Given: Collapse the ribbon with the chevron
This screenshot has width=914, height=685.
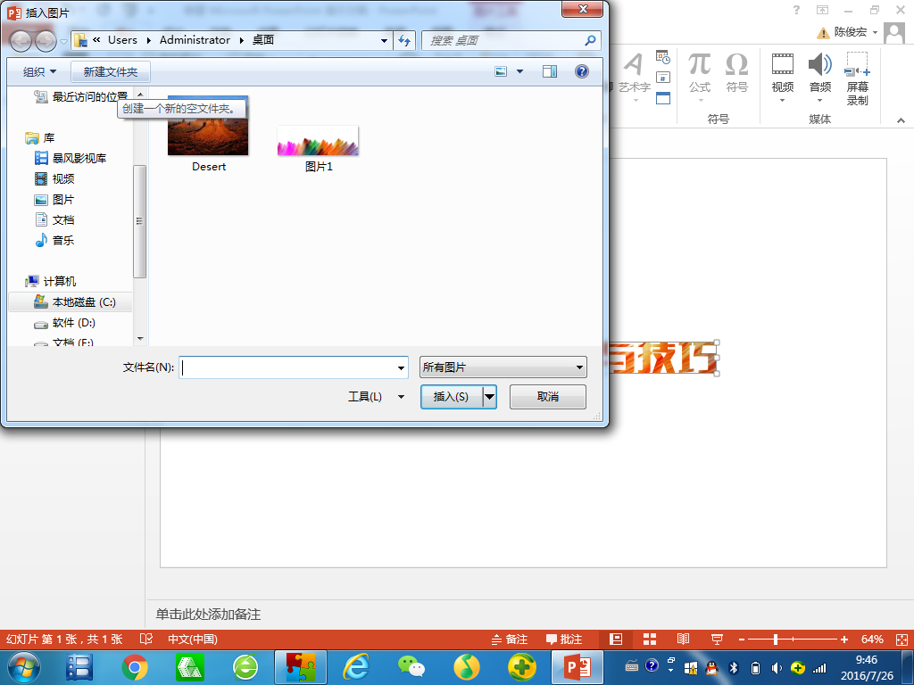Looking at the screenshot, I should (x=901, y=120).
